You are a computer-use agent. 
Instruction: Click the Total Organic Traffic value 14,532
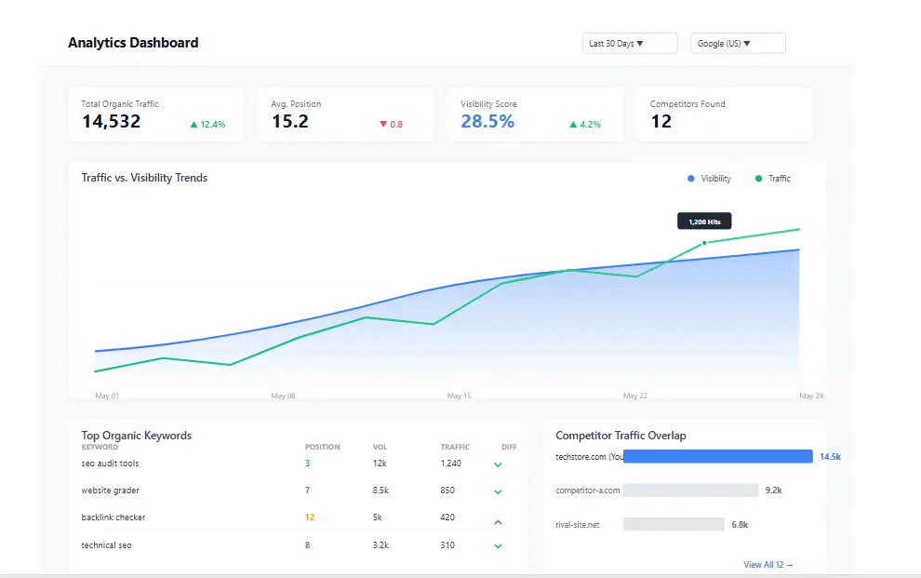pyautogui.click(x=112, y=121)
